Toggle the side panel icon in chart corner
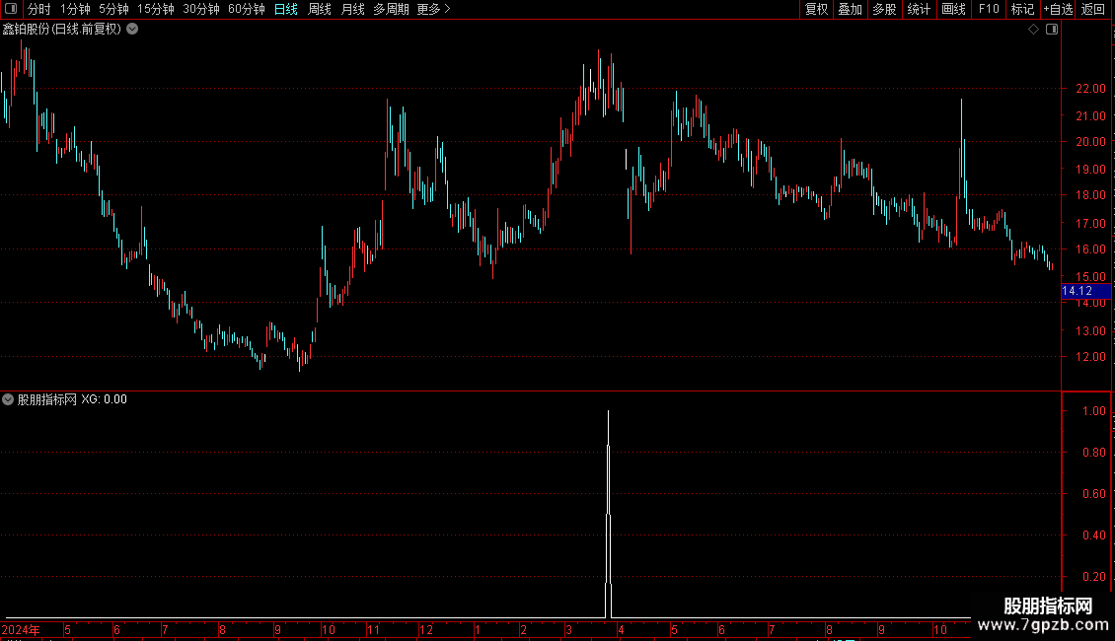1115x641 pixels. pyautogui.click(x=1052, y=30)
